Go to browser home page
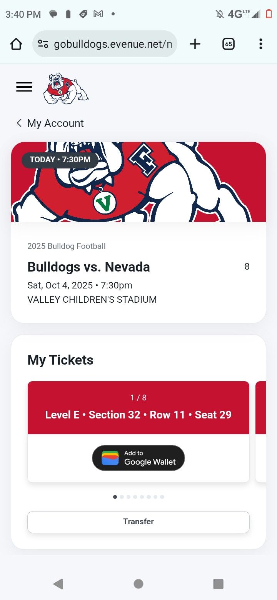The width and height of the screenshot is (277, 600). pyautogui.click(x=16, y=44)
